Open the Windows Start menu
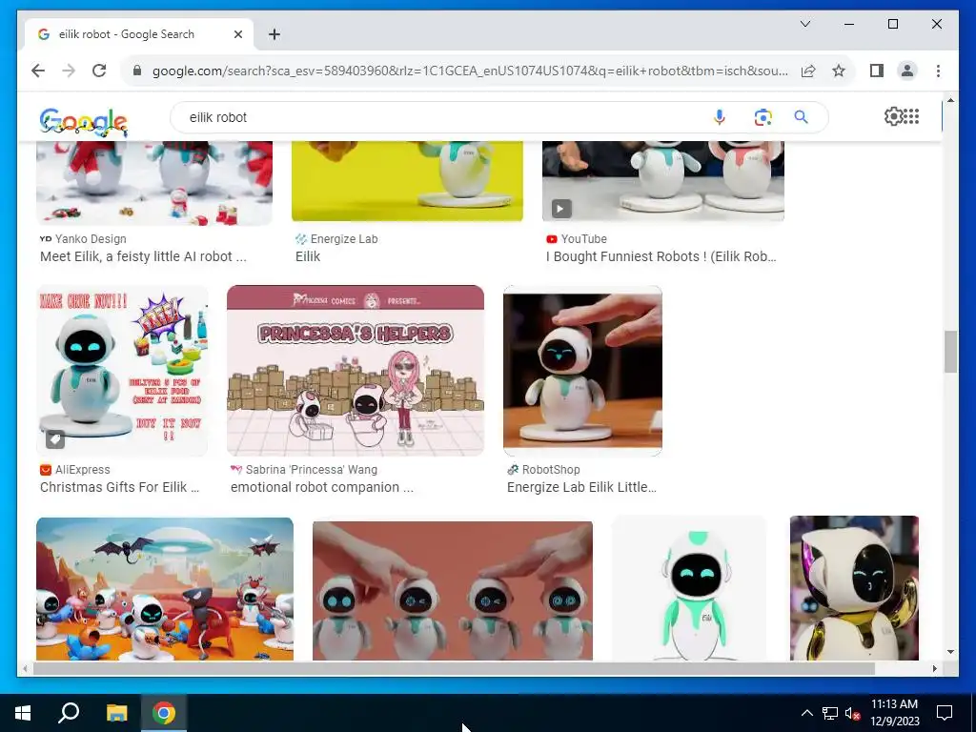 click(x=23, y=713)
